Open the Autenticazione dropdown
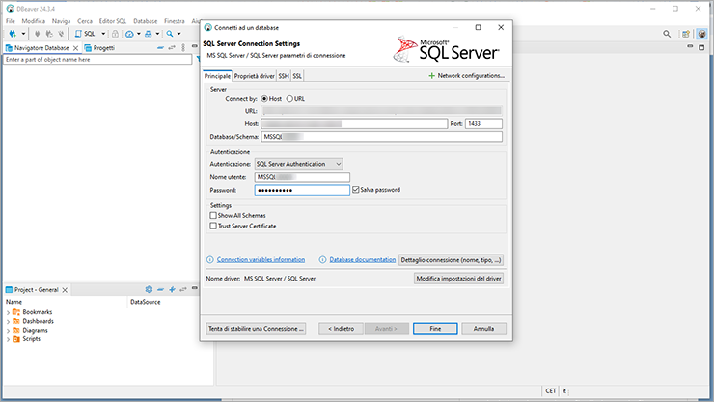Screen dimensions: 714x402 click(299, 164)
